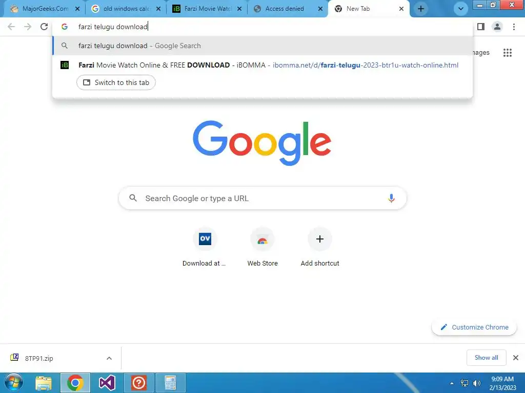This screenshot has width=525, height=393.
Task: Click the Google G icon in address bar
Action: [x=65, y=27]
